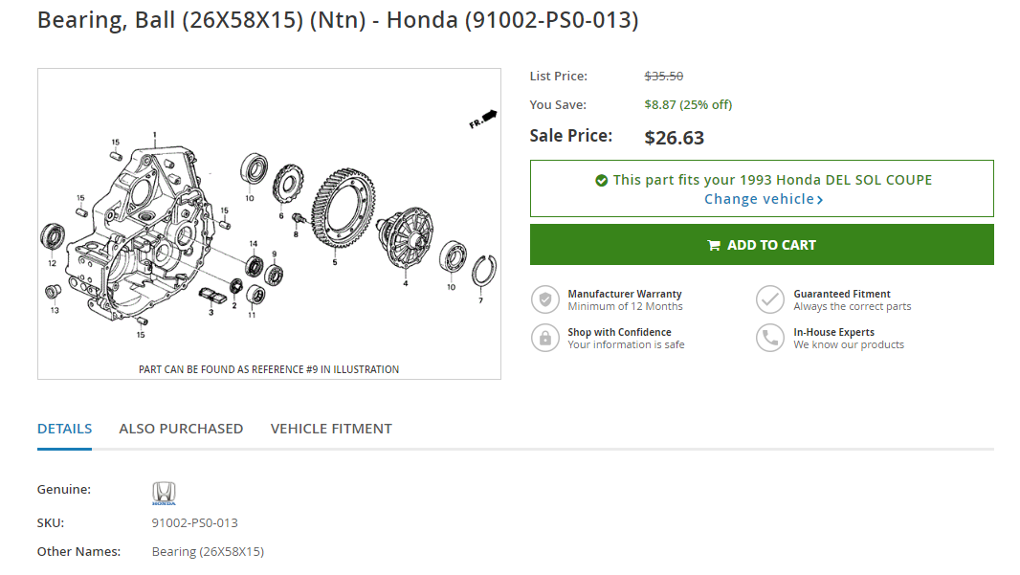Click the Honda logo next to Genuine
The height and width of the screenshot is (575, 1020).
click(164, 494)
